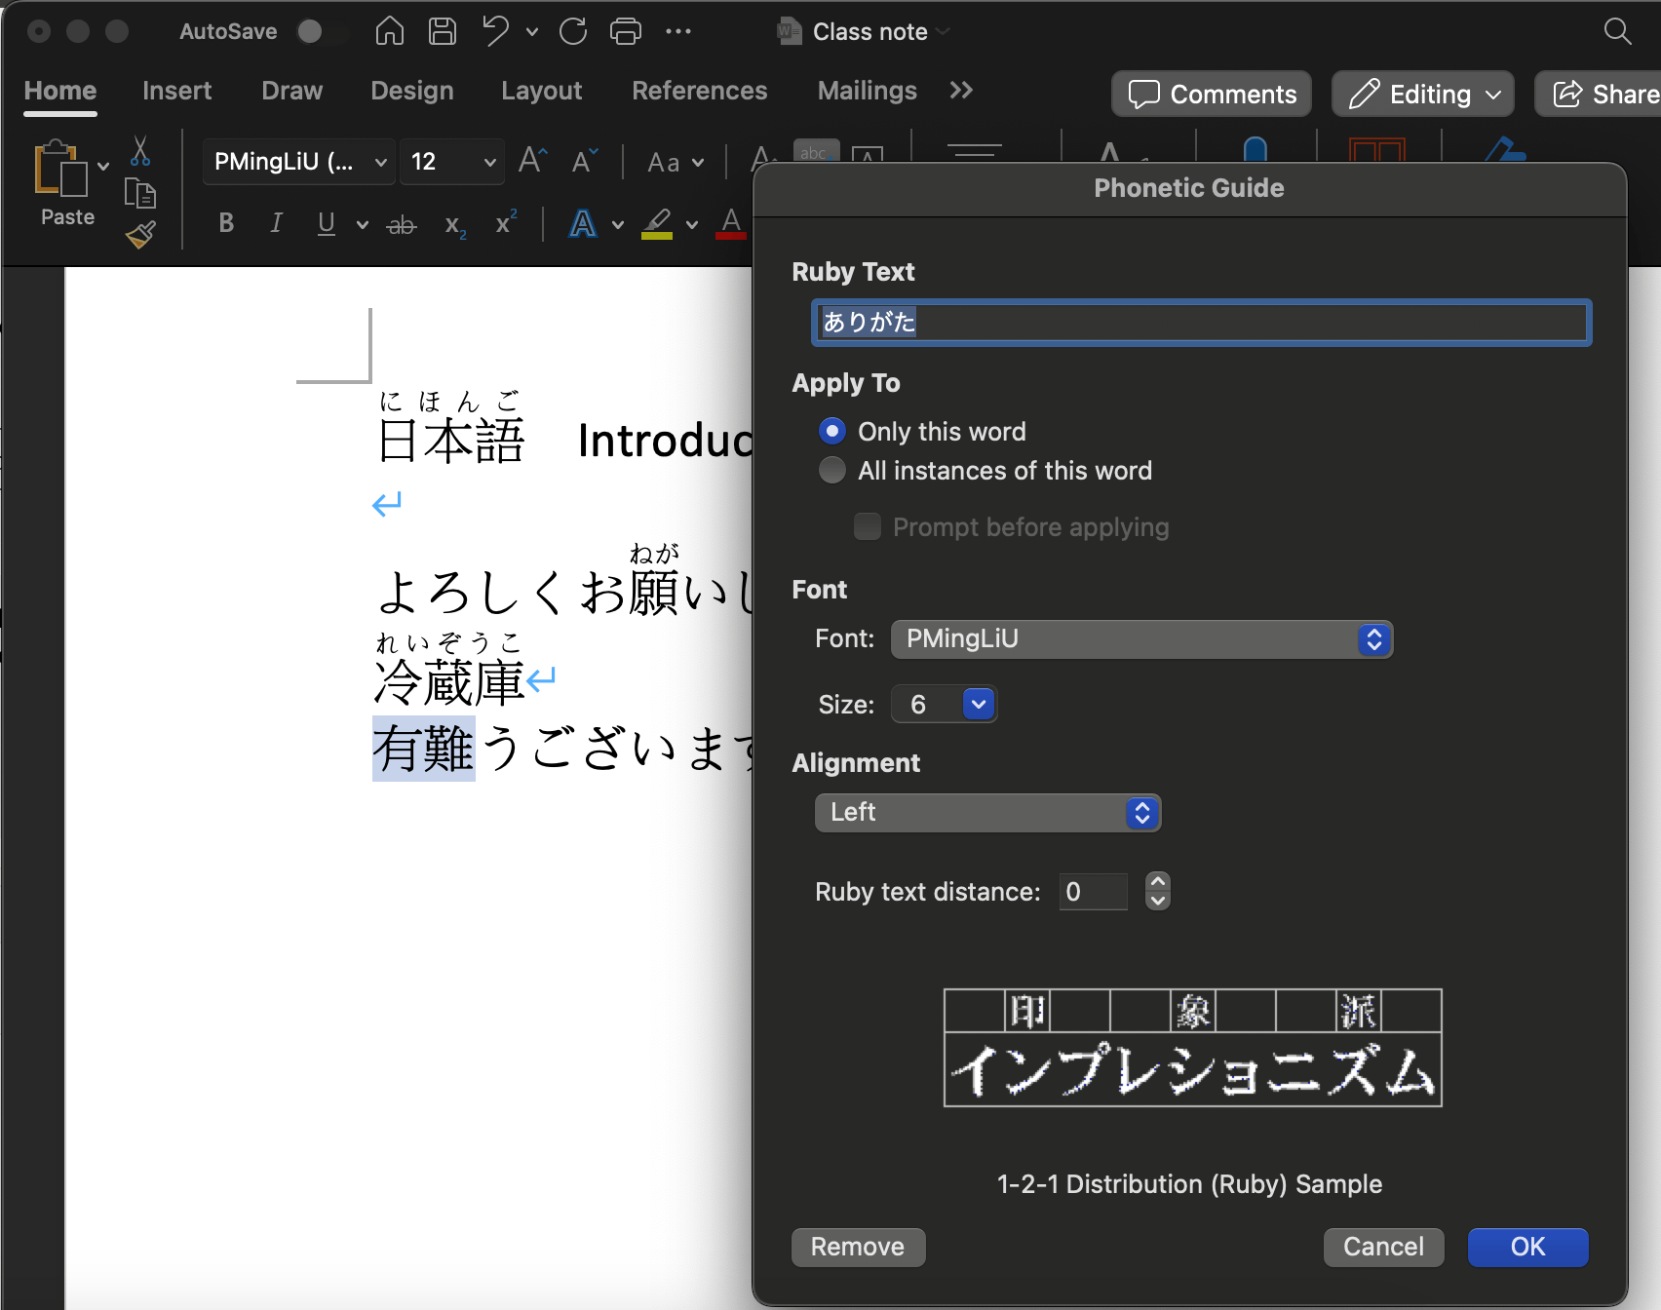Select Only this word radio button

(x=832, y=431)
